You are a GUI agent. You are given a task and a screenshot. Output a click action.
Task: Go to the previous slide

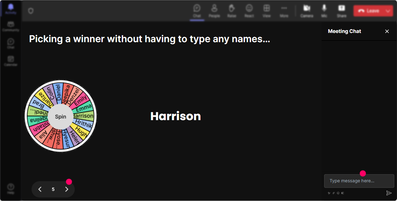click(x=40, y=189)
